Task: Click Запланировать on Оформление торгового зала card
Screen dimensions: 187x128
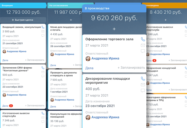Action: (131, 68)
